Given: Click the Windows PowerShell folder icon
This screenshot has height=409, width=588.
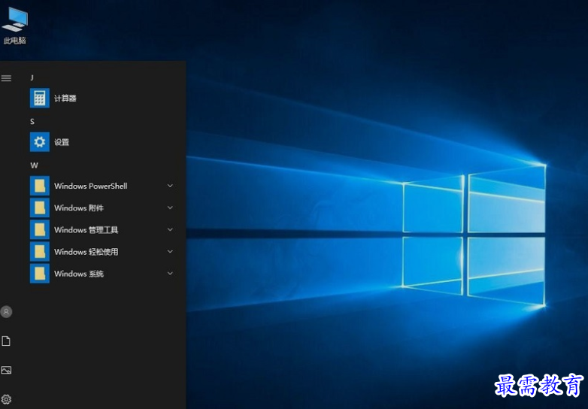Looking at the screenshot, I should point(40,186).
